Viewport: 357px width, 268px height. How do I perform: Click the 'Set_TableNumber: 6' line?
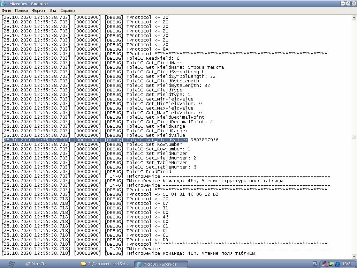pos(99,167)
